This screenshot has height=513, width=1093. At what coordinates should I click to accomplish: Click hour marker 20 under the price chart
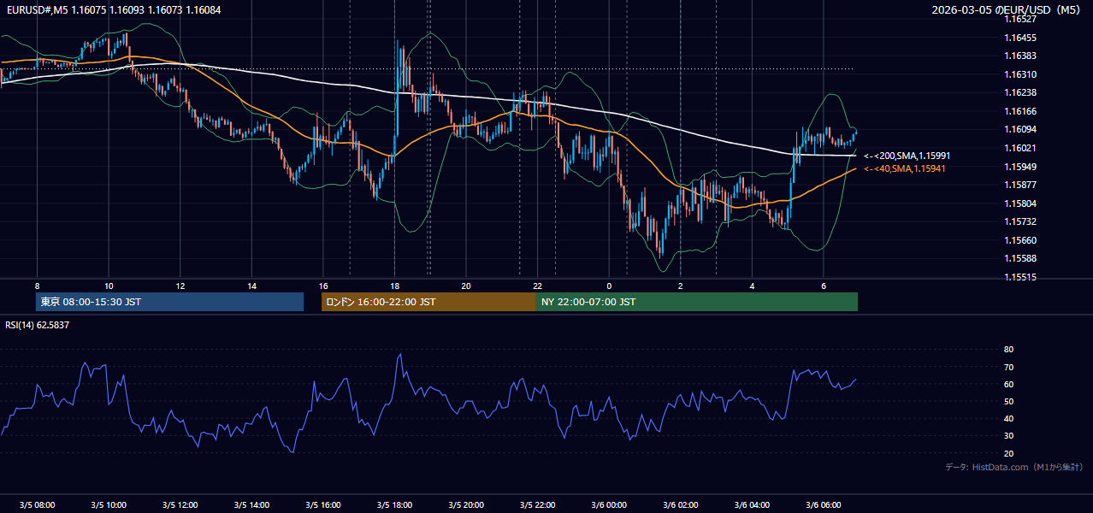pos(466,286)
